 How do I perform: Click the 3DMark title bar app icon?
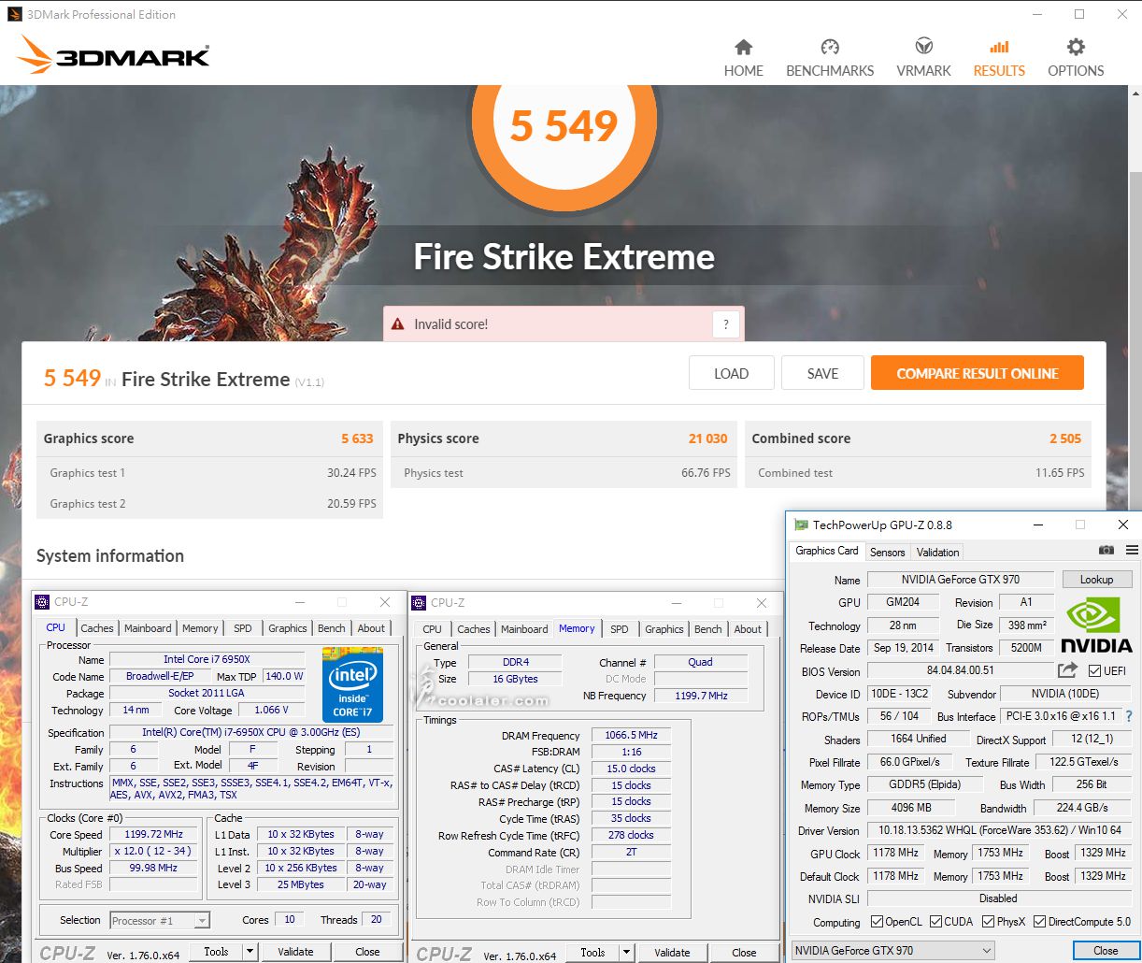(x=14, y=14)
